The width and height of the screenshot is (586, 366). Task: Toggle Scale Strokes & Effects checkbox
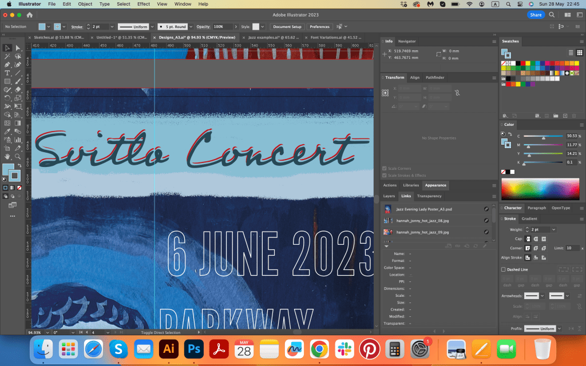click(385, 176)
